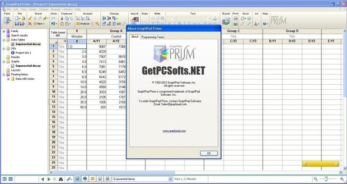Click the Data table icon in bottom bar
347x184 pixels.
[x=77, y=179]
